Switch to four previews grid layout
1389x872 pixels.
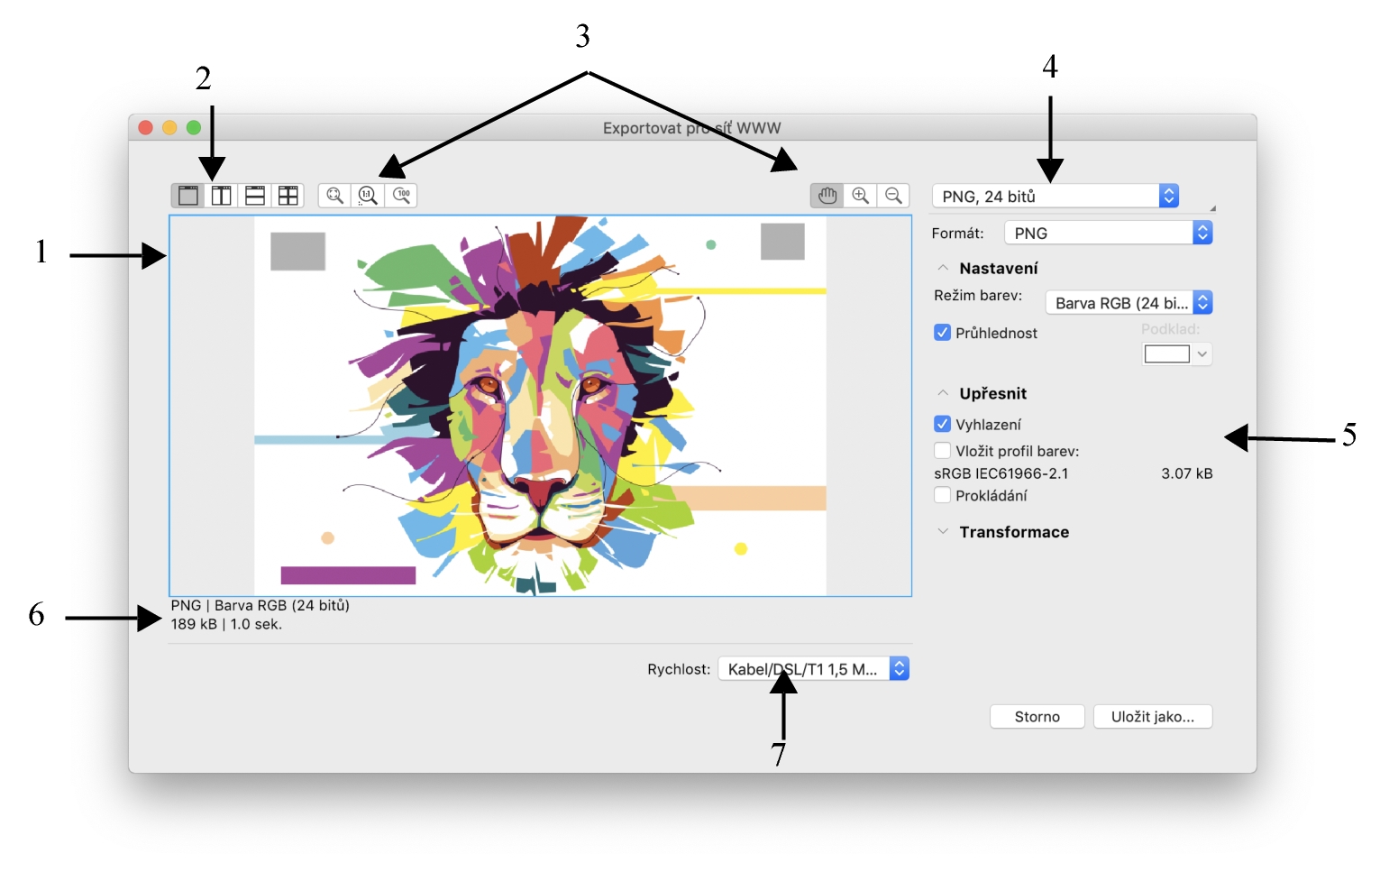[288, 196]
